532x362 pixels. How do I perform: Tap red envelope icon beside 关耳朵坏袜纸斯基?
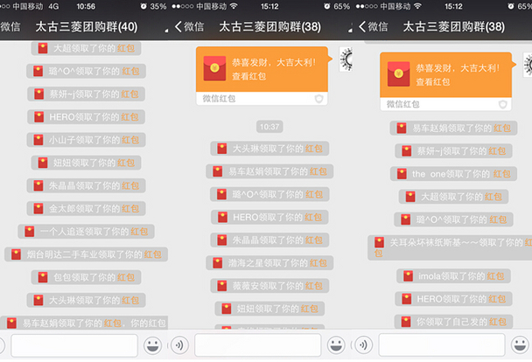(x=380, y=242)
